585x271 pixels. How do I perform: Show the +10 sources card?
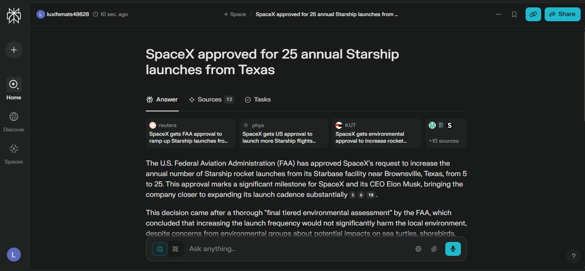tap(446, 133)
